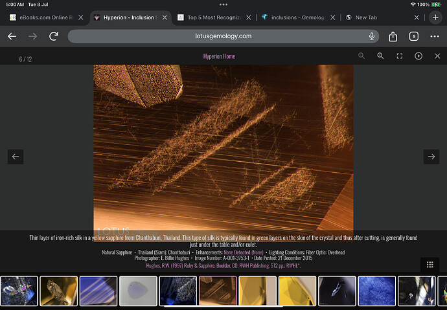This screenshot has width=447, height=310.
Task: Select the yellow and beige faceted thumbnail
Action: pyautogui.click(x=257, y=291)
